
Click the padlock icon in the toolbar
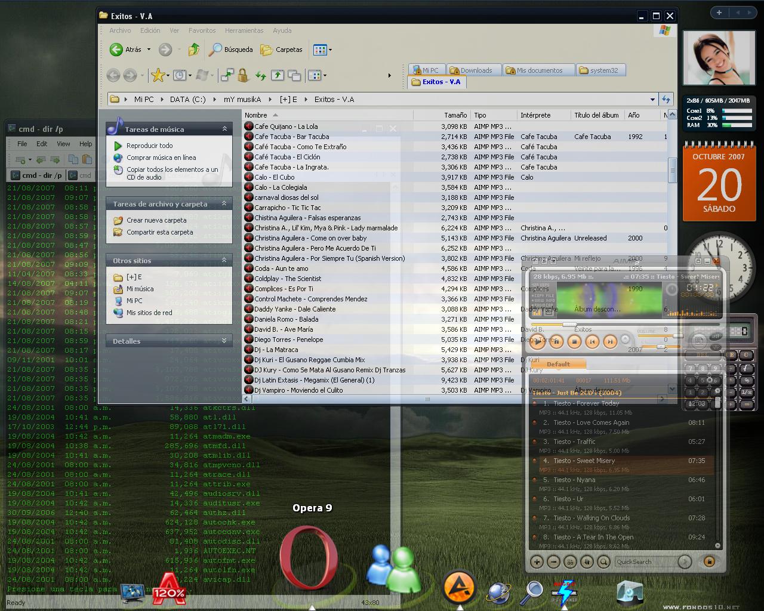click(242, 75)
